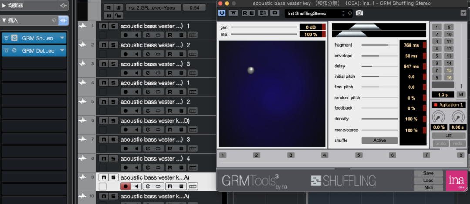Click the lanes icon on track 2

pos(193,54)
